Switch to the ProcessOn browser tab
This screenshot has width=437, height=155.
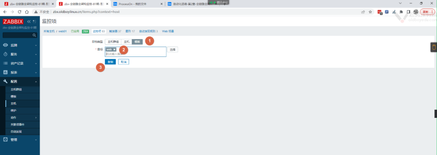(138, 4)
